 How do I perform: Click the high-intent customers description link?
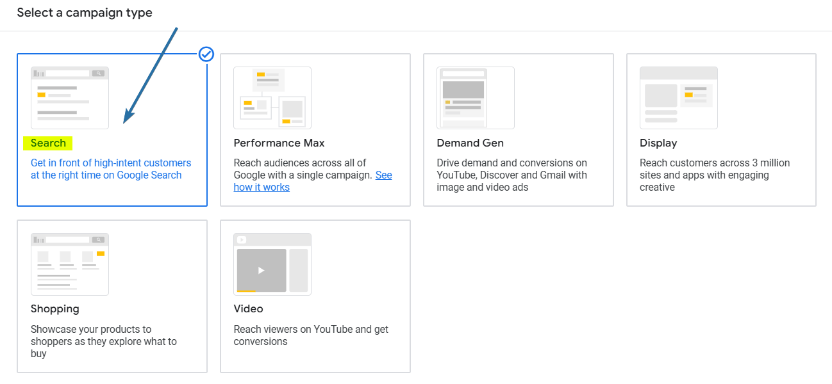pyautogui.click(x=110, y=168)
